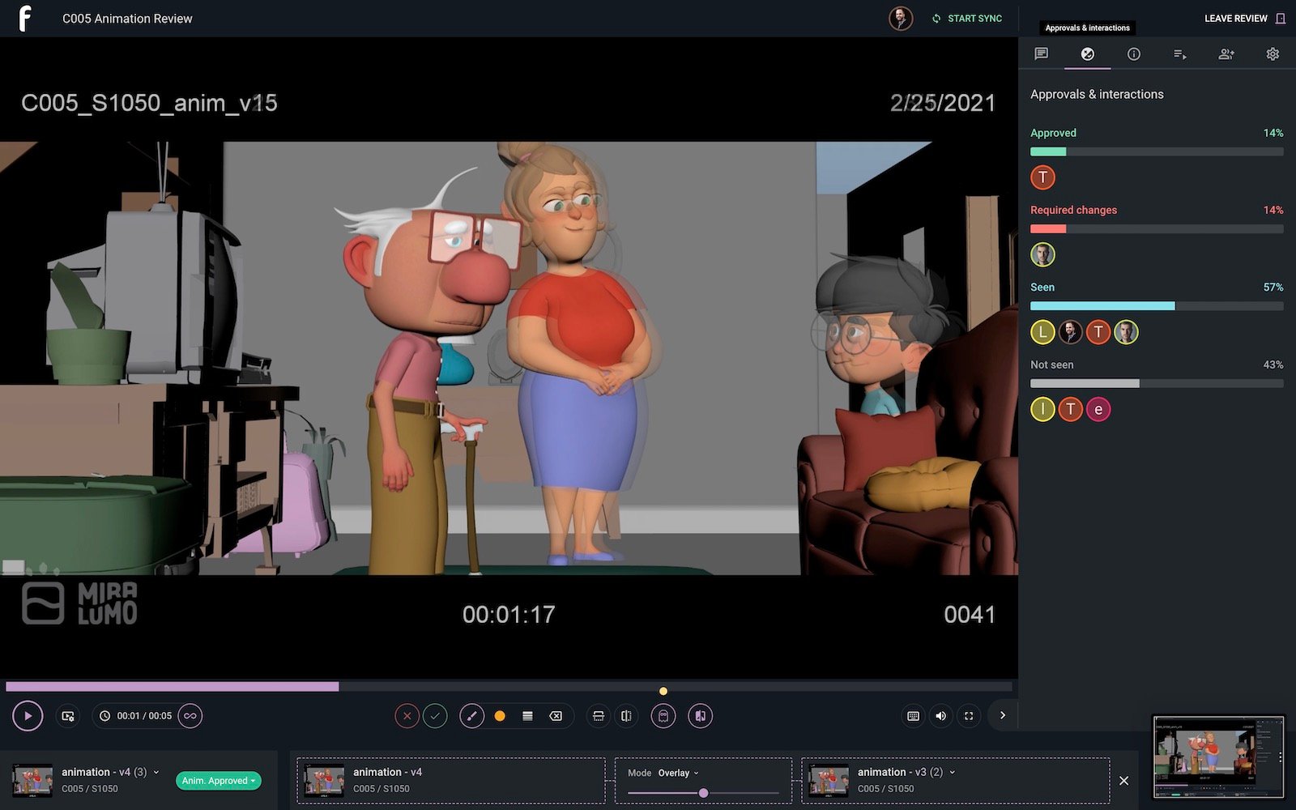Click the "Not seen" label

pos(1051,364)
